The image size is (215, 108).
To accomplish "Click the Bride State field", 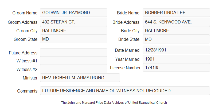I will 176,39.
